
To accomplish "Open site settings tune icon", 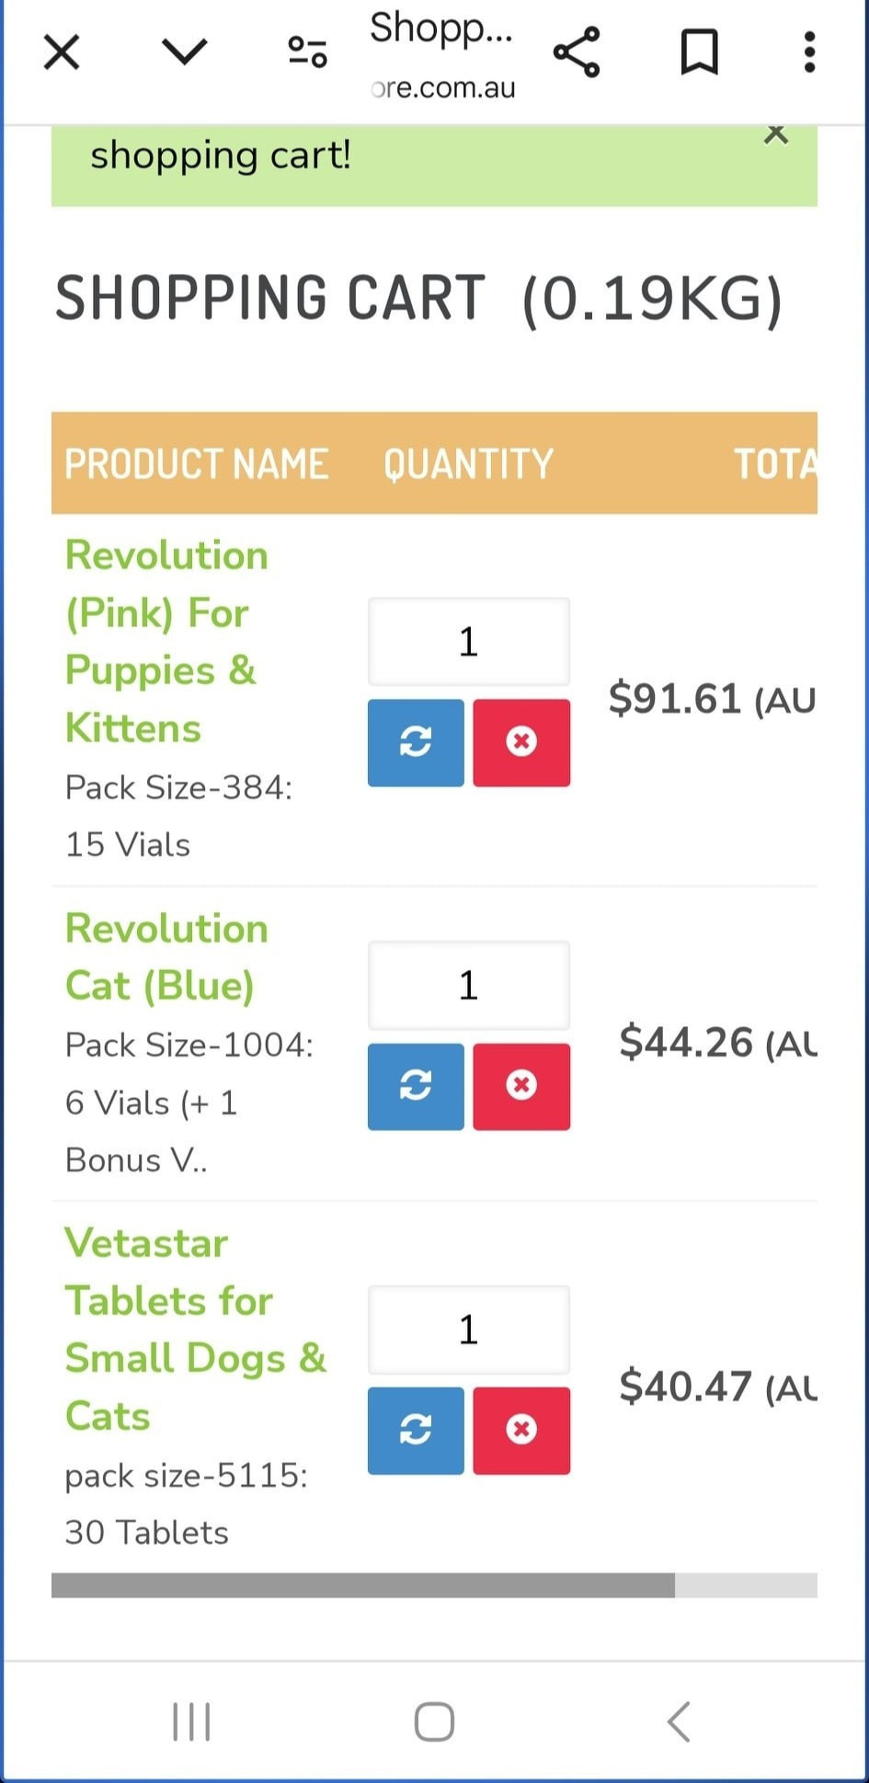I will pos(307,52).
